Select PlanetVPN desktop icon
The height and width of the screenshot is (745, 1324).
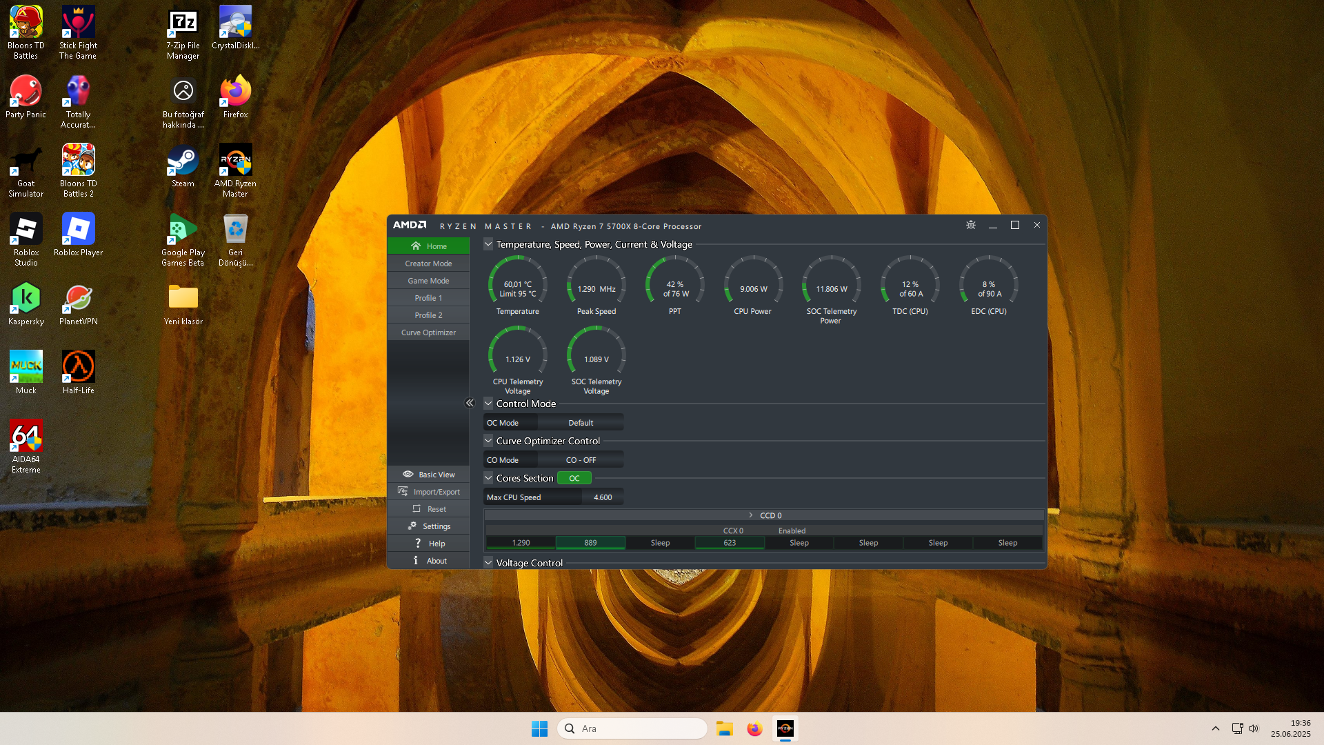(x=78, y=304)
